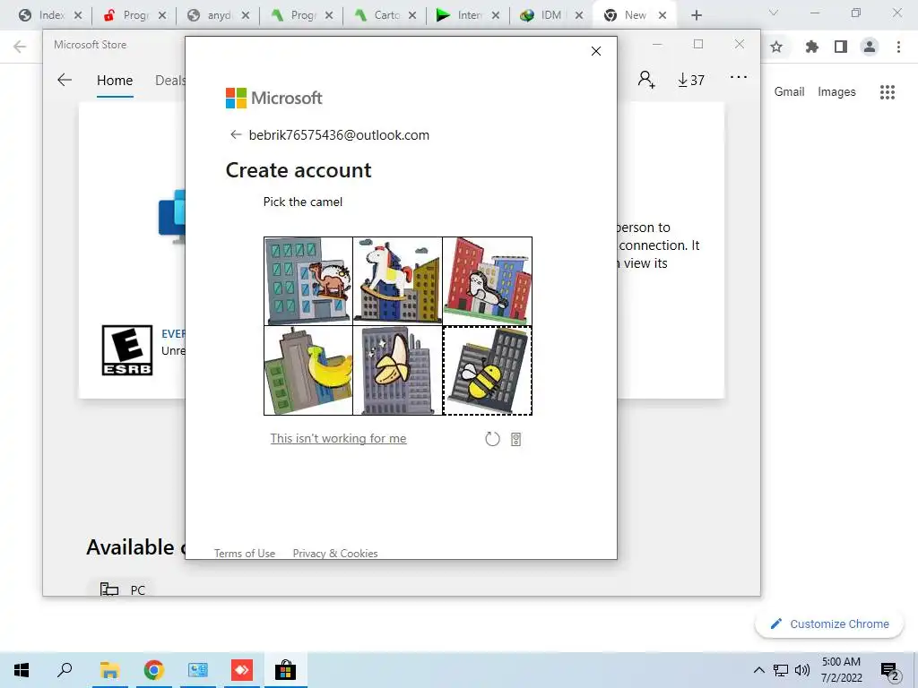Open File Explorer from taskbar
This screenshot has height=688, width=918.
tap(109, 670)
